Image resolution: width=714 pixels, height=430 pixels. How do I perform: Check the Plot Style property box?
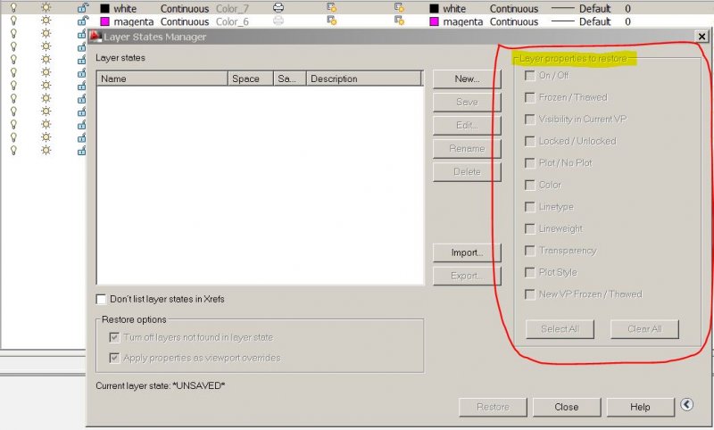click(529, 272)
